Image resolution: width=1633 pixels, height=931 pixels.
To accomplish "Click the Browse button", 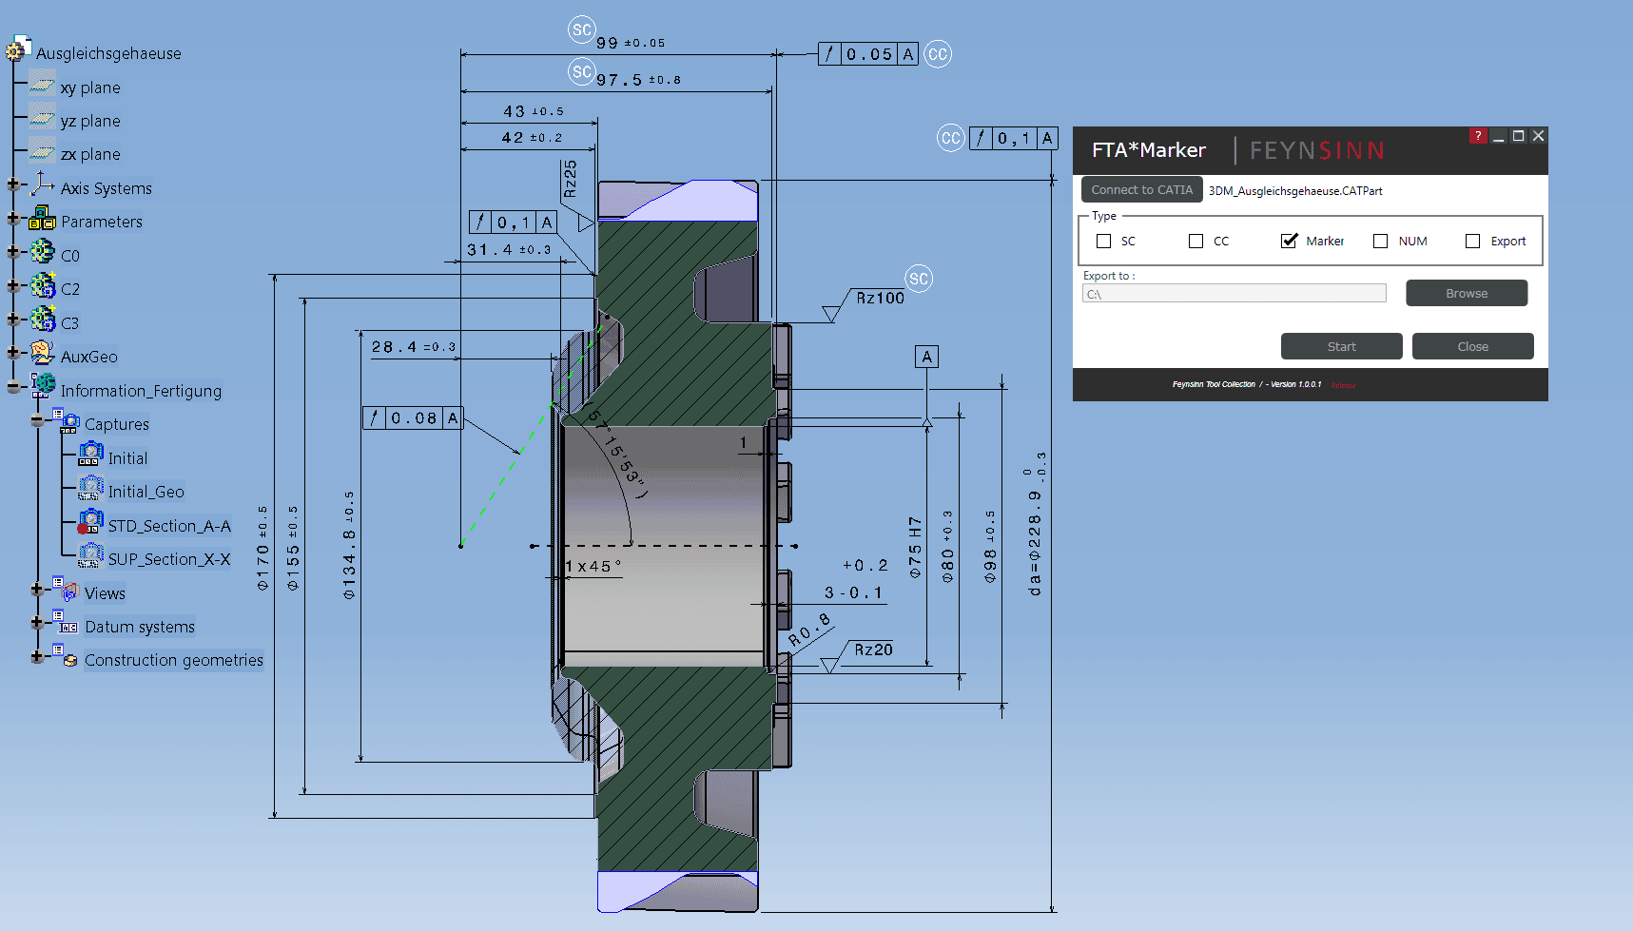I will point(1466,294).
